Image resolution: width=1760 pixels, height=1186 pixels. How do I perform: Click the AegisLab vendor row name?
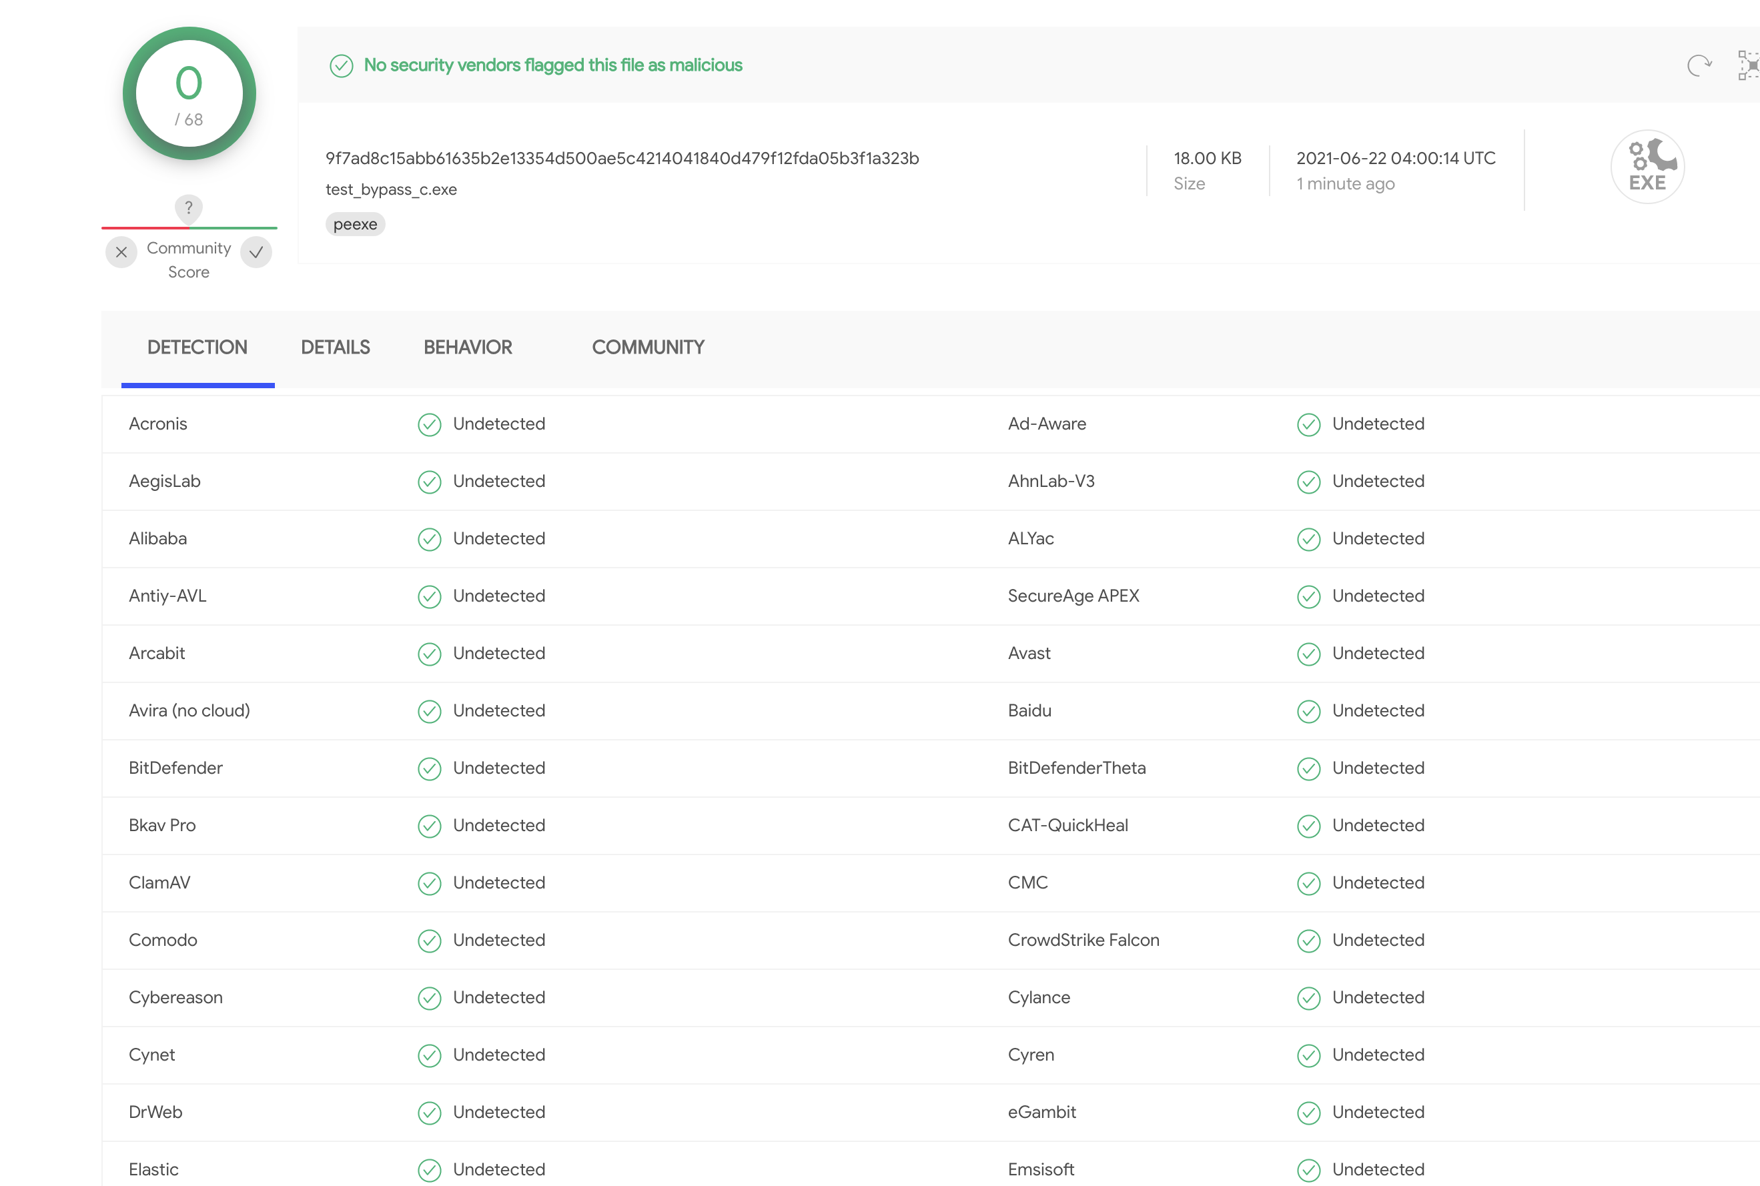click(x=164, y=481)
